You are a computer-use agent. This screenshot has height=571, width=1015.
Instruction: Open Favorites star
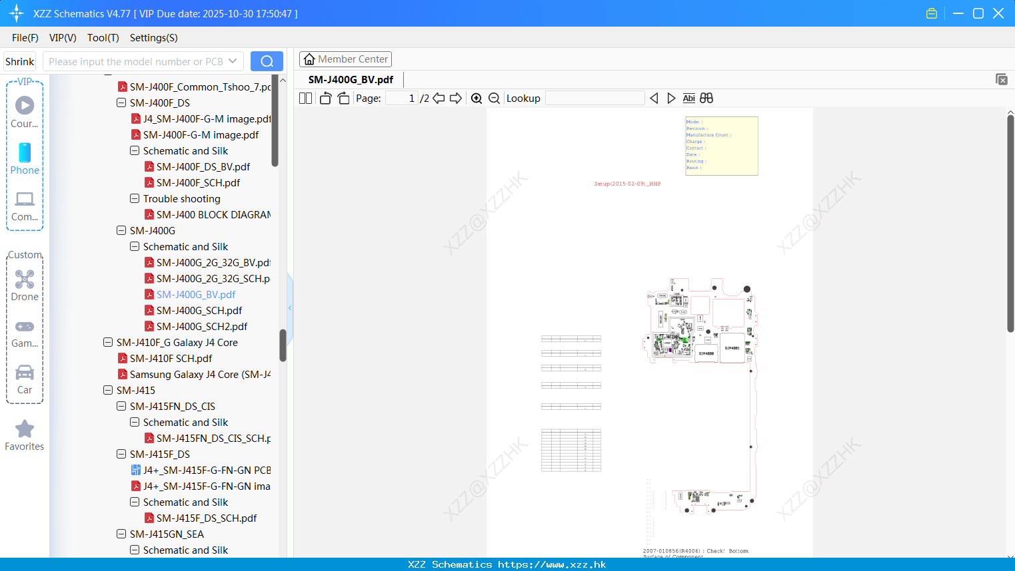(x=25, y=435)
